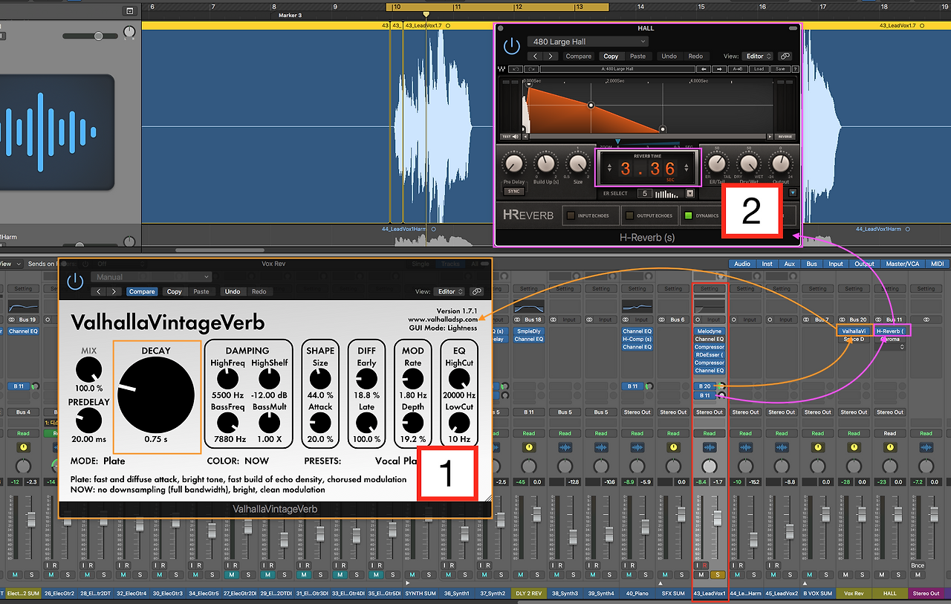Screen dimensions: 951x604
Task: Open the ER SELECT dropdown arrow
Action: 689,194
